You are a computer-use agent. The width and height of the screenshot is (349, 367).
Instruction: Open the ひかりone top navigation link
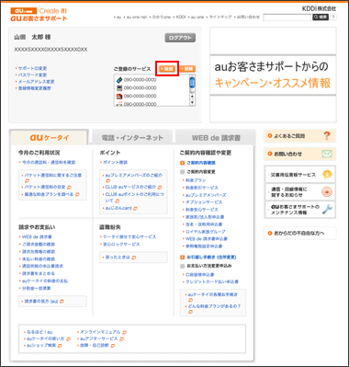click(161, 17)
